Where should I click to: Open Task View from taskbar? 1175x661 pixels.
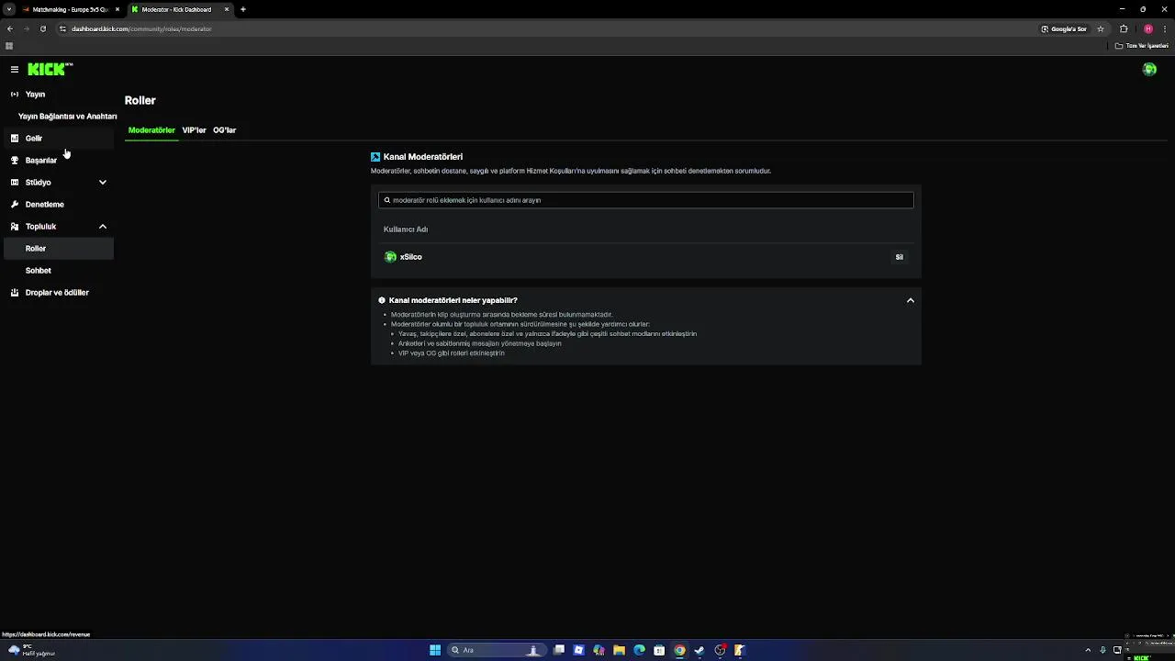click(x=558, y=650)
